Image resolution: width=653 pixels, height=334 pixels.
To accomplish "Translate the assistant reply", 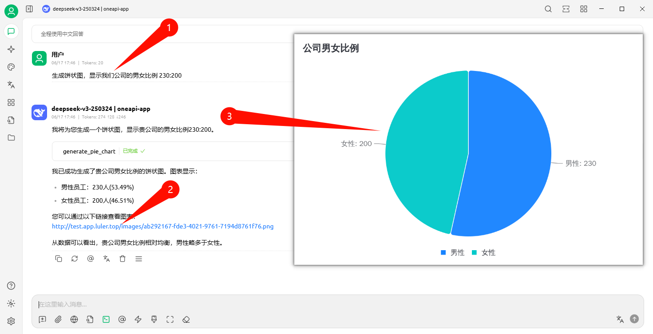I will (107, 259).
